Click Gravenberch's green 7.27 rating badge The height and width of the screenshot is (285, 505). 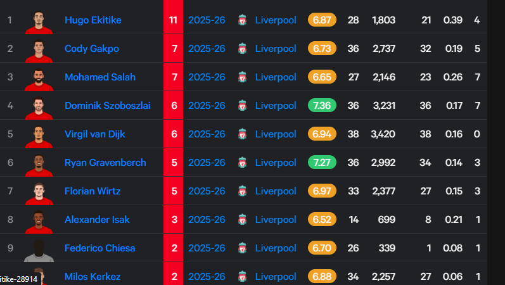pyautogui.click(x=322, y=163)
